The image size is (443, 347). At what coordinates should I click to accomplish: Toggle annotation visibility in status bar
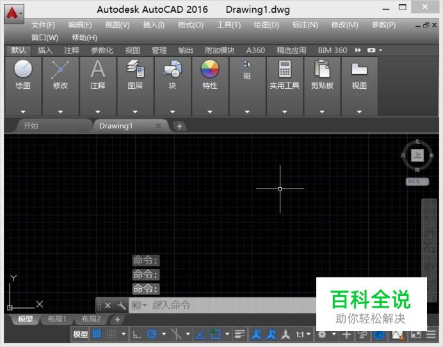tap(256, 335)
